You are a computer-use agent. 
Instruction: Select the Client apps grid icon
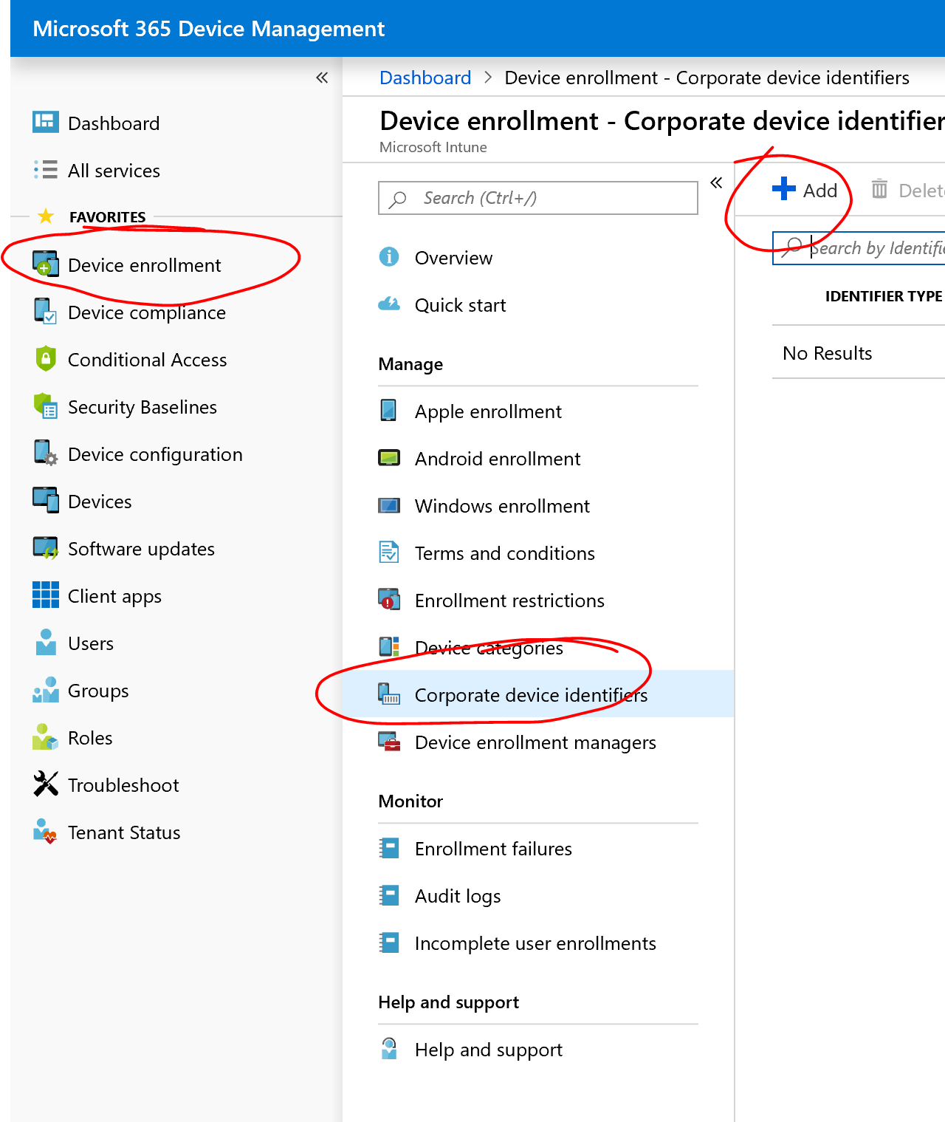click(45, 595)
